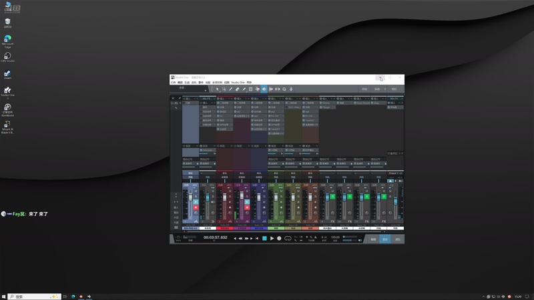The image size is (534, 300).
Task: Open OBS Studio desktop shortcut
Action: (x=7, y=57)
